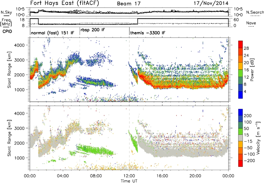264x183 pixels.
Task: Click the "60" Nave scale tick label
Action: pyautogui.click(x=236, y=20)
